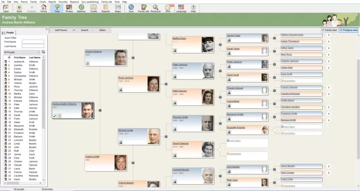Viewport: 360px width, 191px height.
Task: Click the Maps toolbar icon
Action: pyautogui.click(x=118, y=8)
